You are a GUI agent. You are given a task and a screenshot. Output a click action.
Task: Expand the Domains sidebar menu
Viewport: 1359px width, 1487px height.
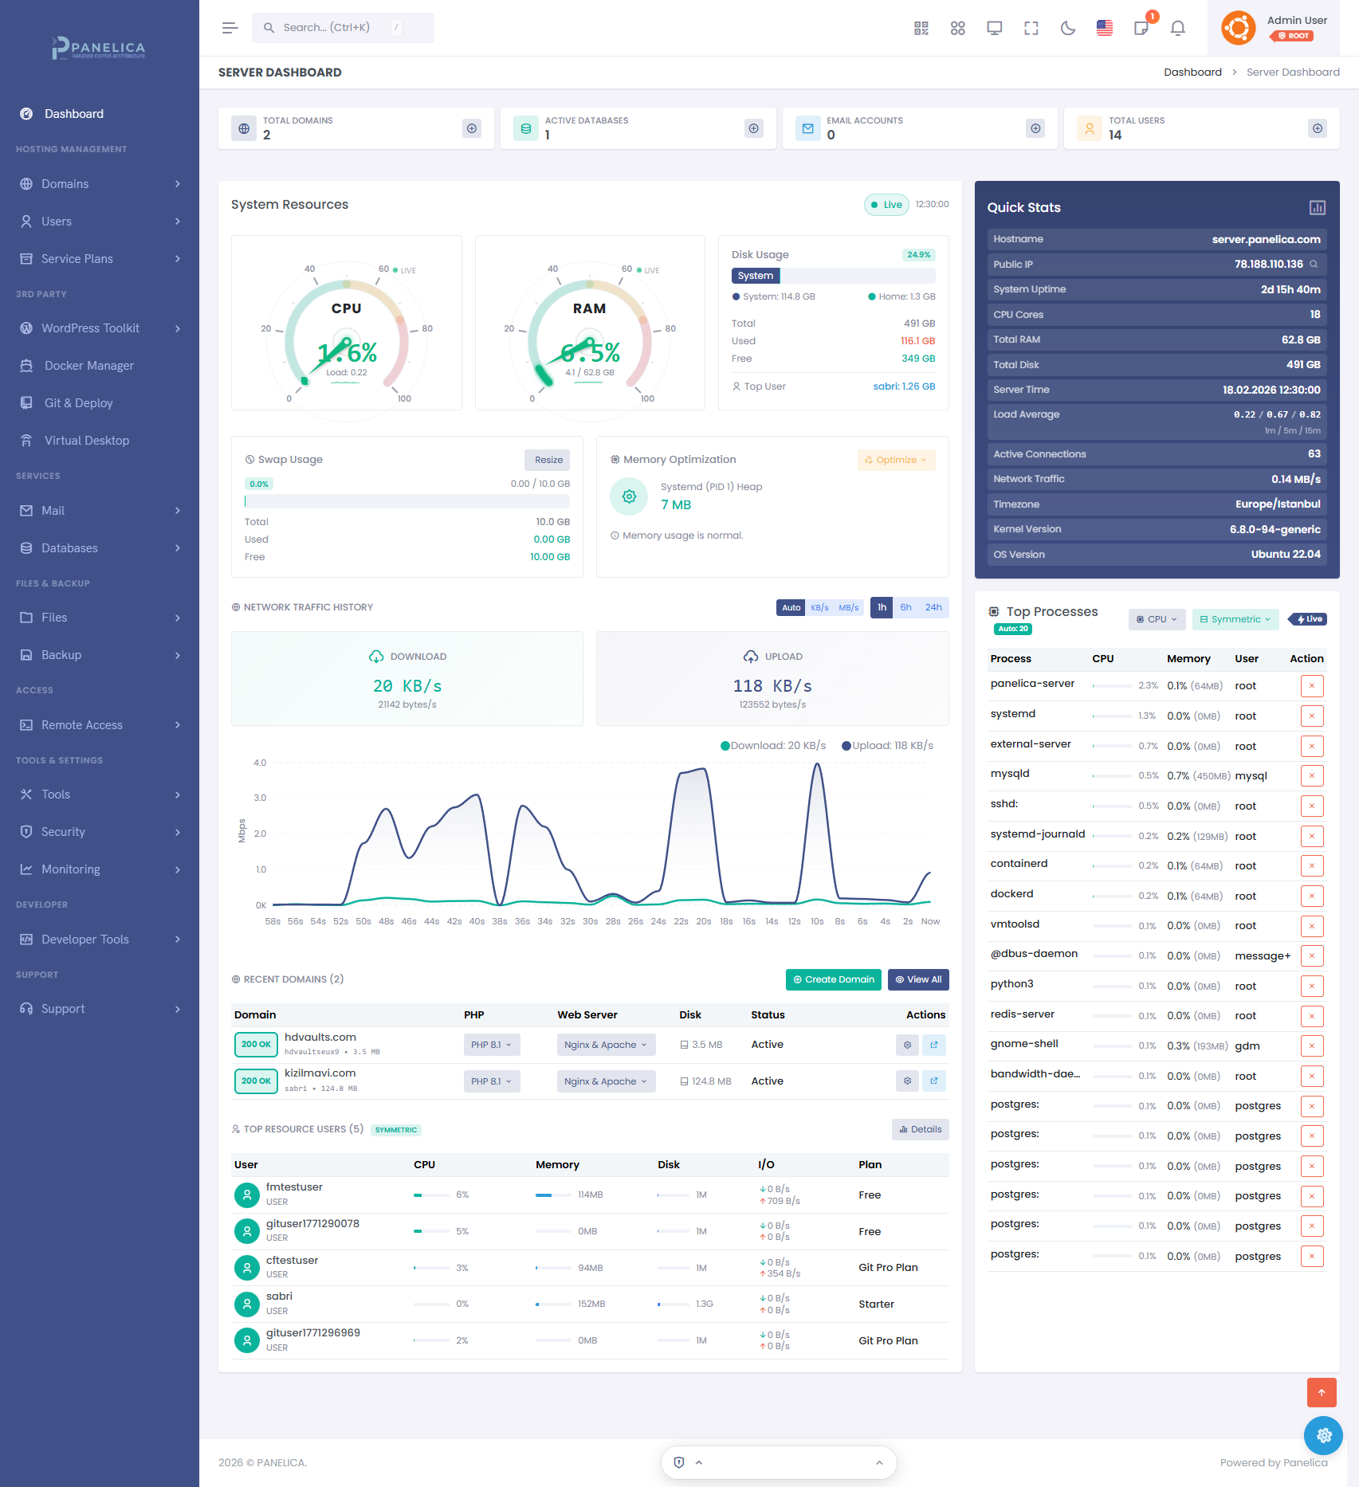pyautogui.click(x=100, y=184)
